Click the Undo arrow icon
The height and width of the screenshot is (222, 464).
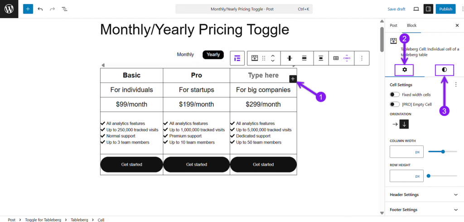(x=40, y=9)
